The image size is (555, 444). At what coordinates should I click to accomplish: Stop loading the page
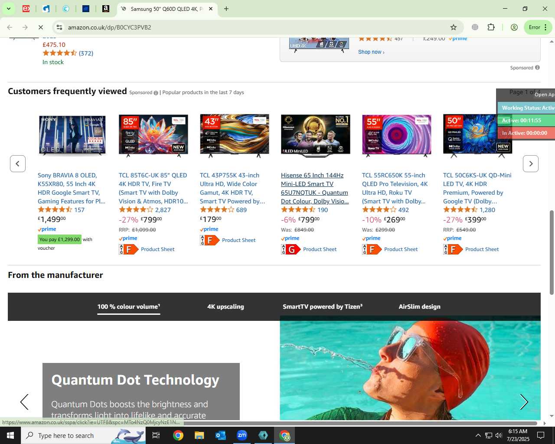pos(40,27)
